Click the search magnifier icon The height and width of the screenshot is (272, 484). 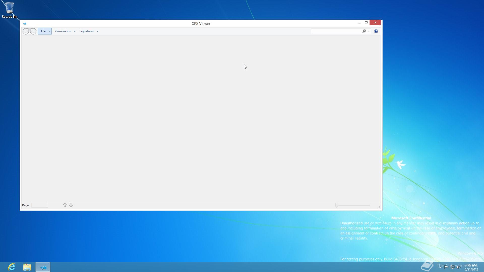tap(364, 31)
